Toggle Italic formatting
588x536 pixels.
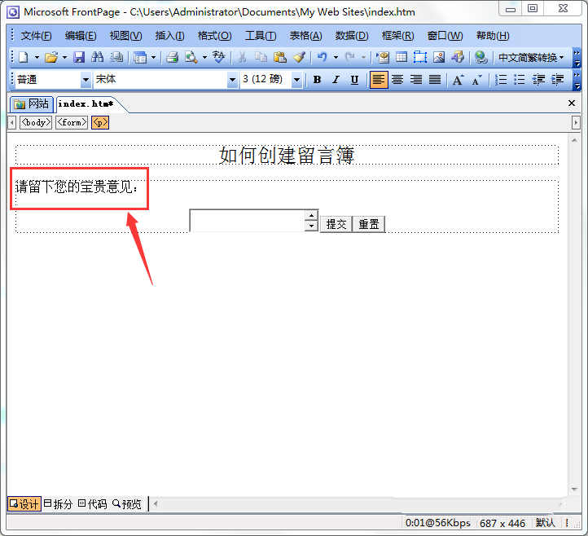coord(336,80)
